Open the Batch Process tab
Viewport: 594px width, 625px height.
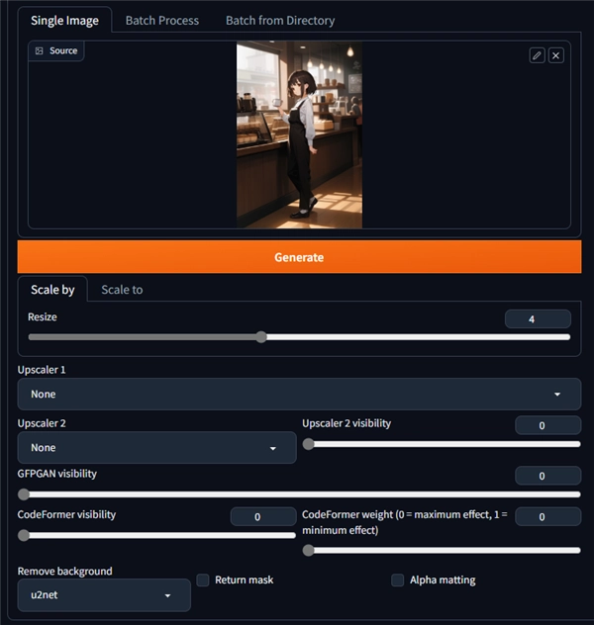point(162,21)
